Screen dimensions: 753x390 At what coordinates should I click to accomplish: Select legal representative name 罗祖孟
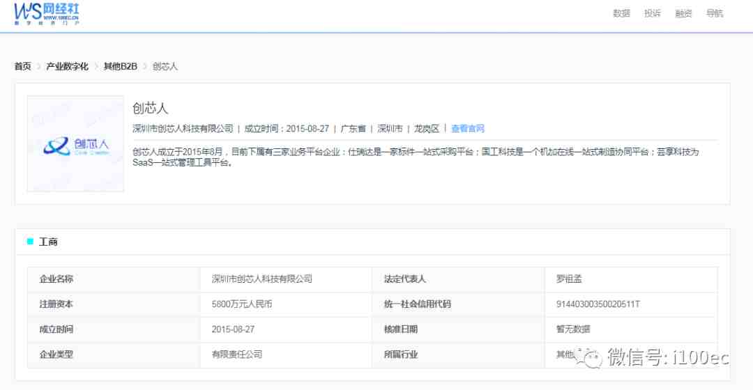(569, 279)
